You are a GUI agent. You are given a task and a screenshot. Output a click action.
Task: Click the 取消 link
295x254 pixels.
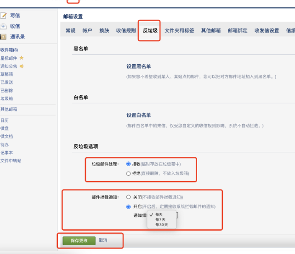[x=103, y=241]
